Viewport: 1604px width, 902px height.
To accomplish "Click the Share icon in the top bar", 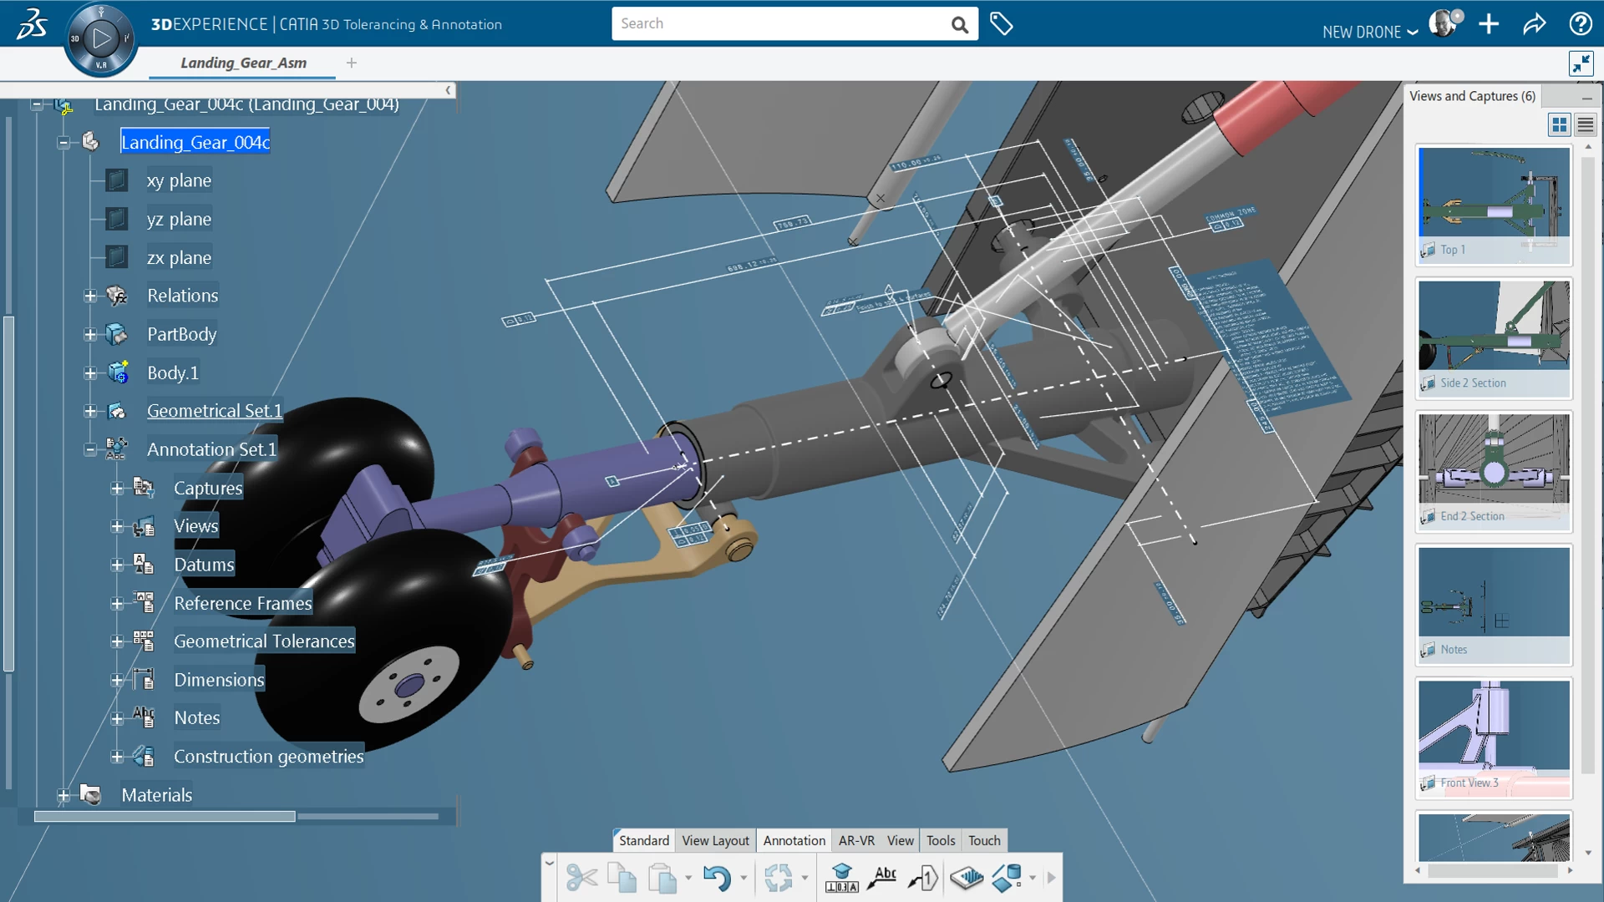I will pyautogui.click(x=1534, y=24).
